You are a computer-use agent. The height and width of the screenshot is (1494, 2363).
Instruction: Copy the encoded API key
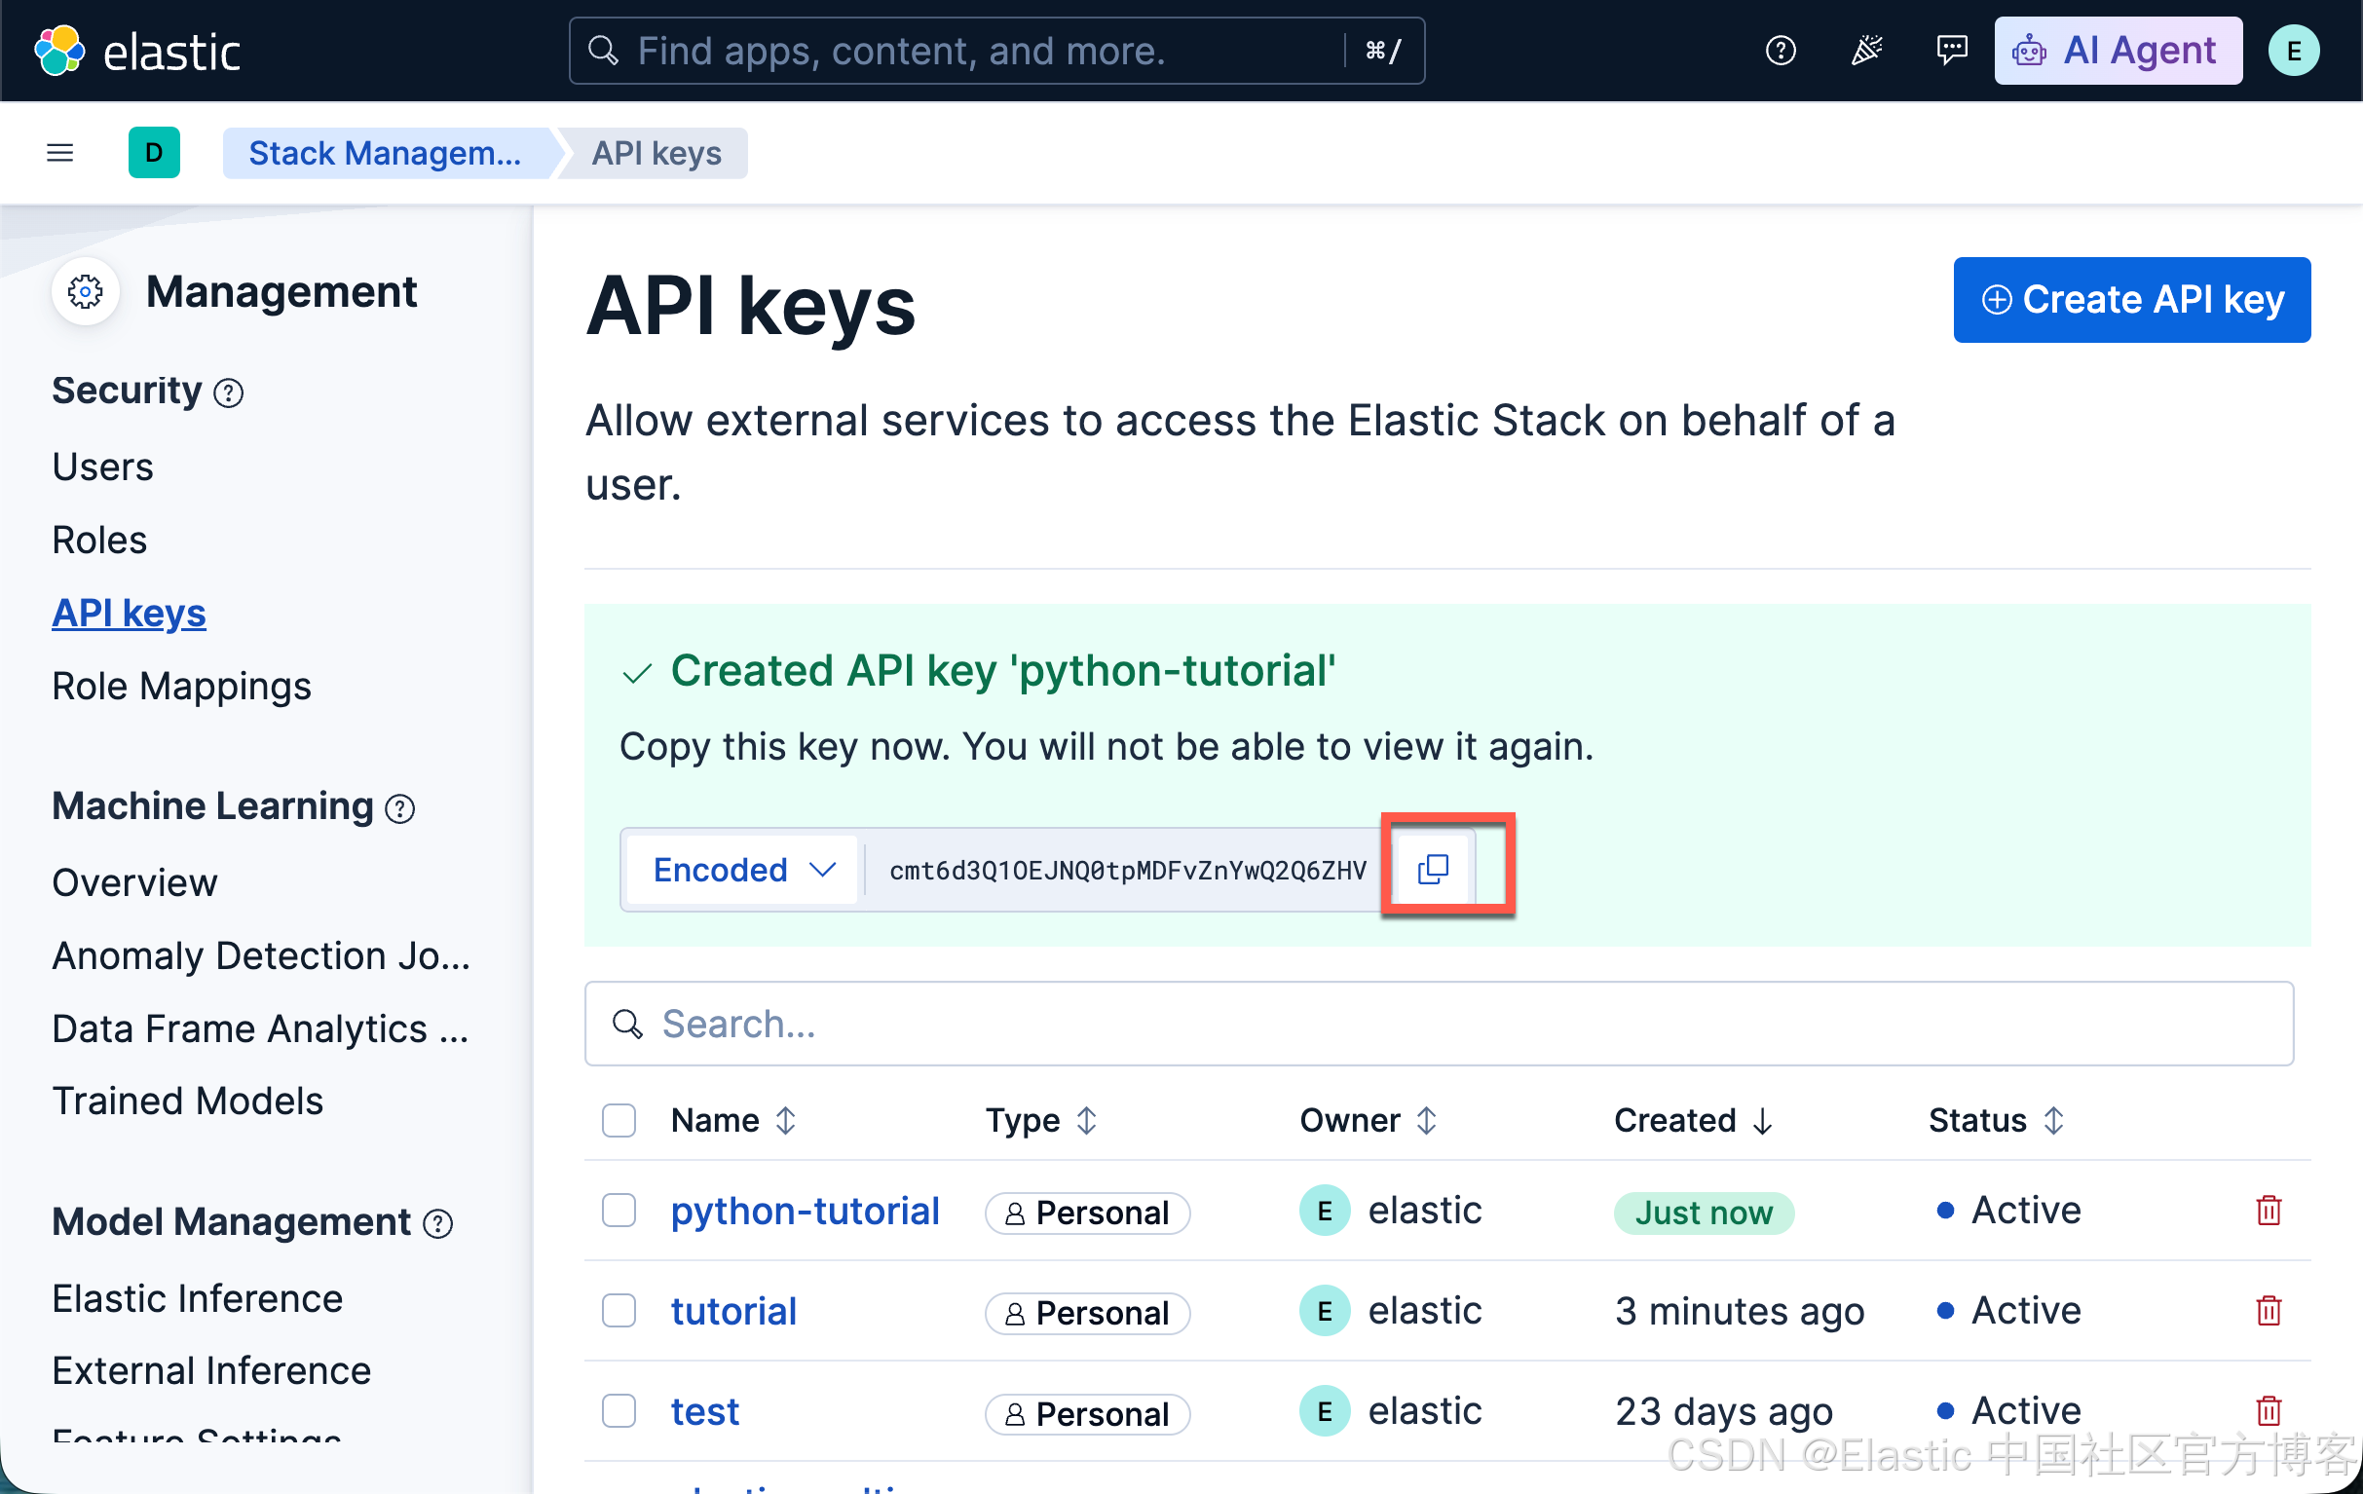point(1433,869)
